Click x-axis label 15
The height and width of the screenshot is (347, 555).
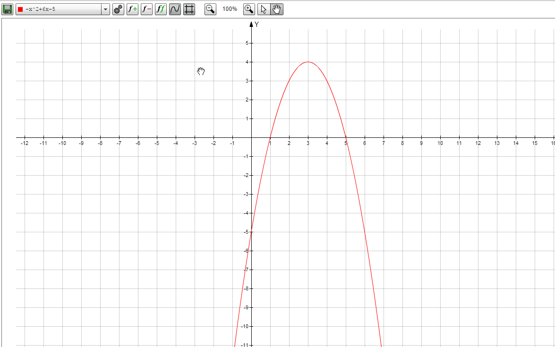click(535, 143)
